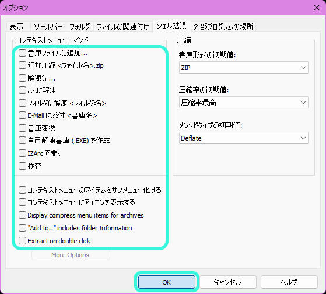The height and width of the screenshot is (294, 326).
Task: Check E-Mail に添付 <書庫名> option
Action: (x=22, y=116)
